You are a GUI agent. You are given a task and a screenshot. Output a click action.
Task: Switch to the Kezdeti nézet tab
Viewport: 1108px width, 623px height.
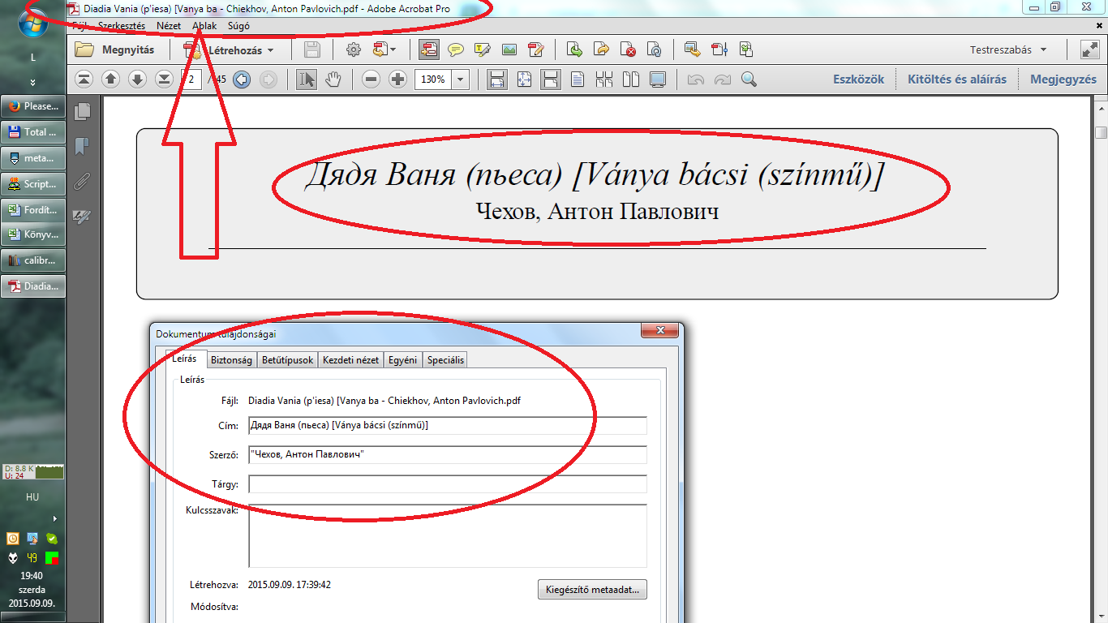pyautogui.click(x=350, y=359)
